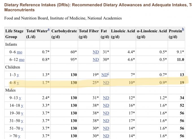Open the Fat ND link for males 9–13 y
192x139 pixels.
(x=106, y=98)
